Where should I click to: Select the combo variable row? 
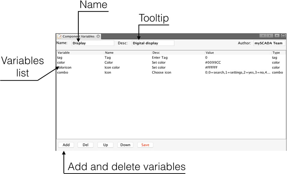click(171, 73)
